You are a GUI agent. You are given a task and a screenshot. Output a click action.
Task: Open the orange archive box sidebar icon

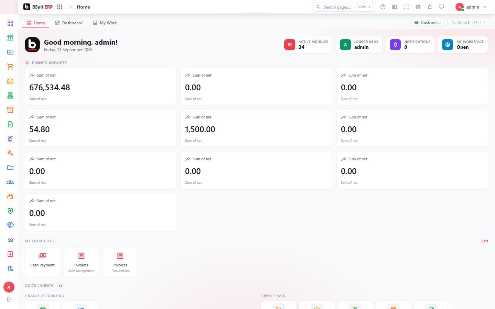click(x=10, y=110)
